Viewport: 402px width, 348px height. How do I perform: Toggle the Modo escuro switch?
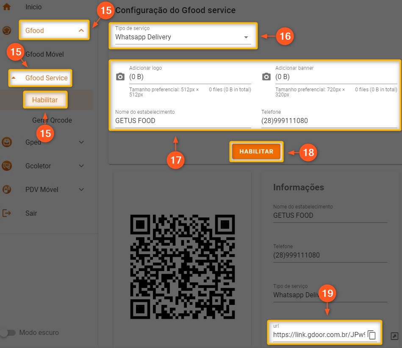8,333
